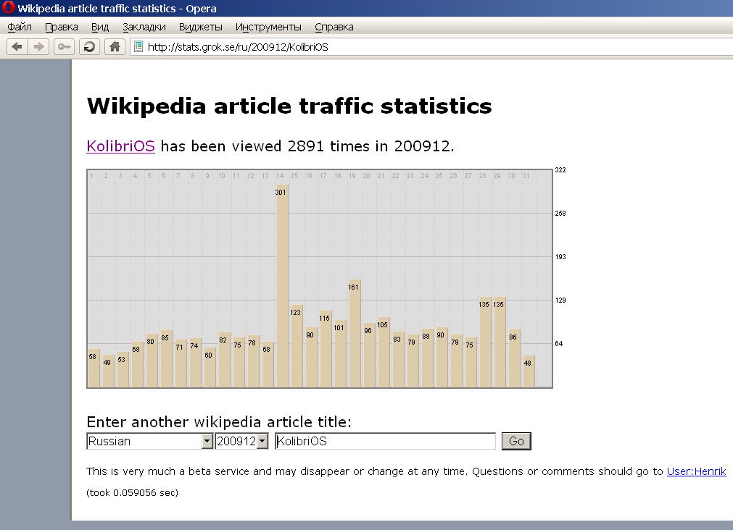Viewport: 733px width, 530px height.
Task: Open the Закладки menu
Action: [x=144, y=27]
